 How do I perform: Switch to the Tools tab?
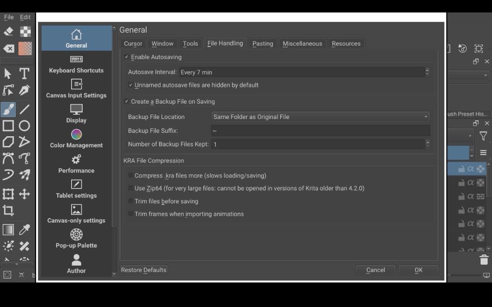tap(190, 44)
